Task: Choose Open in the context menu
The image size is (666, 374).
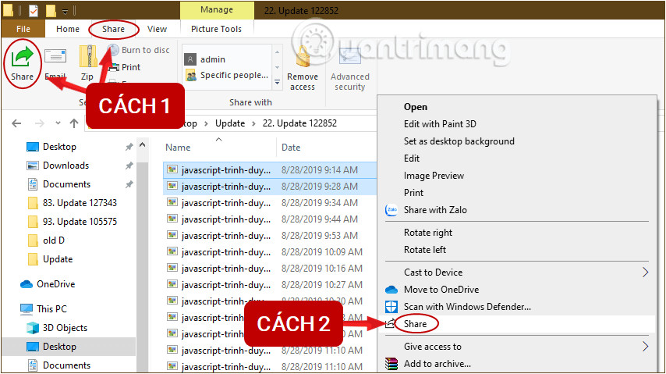Action: point(416,107)
